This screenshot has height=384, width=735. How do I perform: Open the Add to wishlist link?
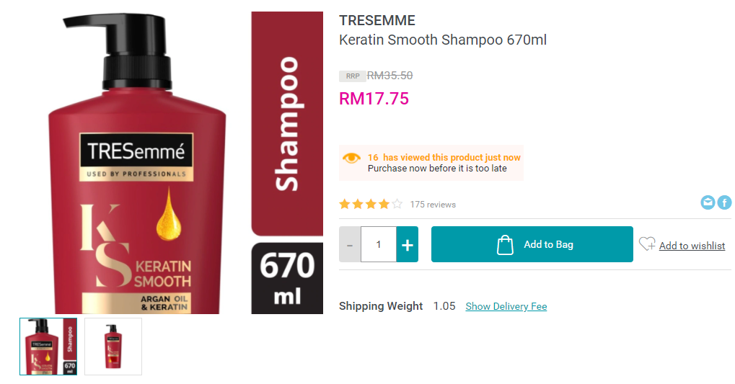click(x=692, y=246)
